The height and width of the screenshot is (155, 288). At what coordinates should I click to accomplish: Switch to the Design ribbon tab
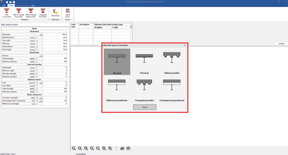(18, 5)
